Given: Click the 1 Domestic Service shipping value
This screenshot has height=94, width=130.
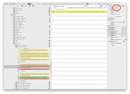Looking at the screenshot, I should (x=118, y=40).
